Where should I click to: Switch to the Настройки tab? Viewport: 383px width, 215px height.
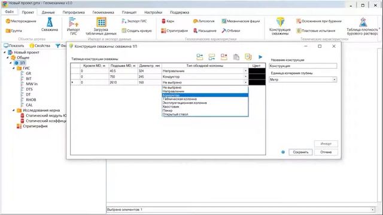[153, 13]
